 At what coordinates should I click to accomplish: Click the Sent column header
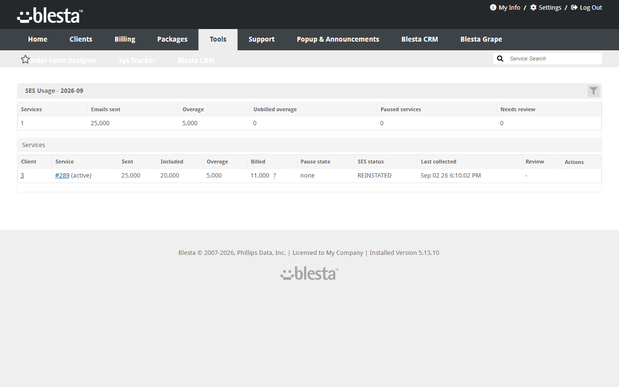[x=127, y=162]
